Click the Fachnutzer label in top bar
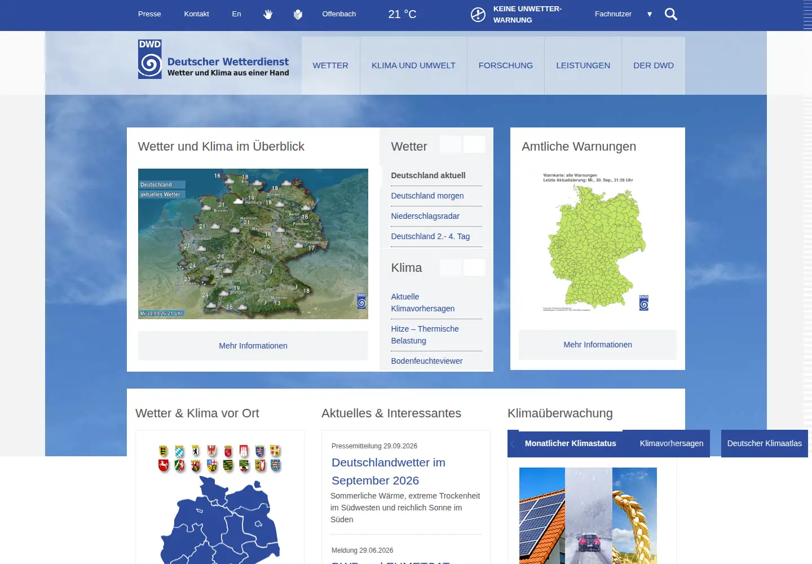 coord(613,14)
